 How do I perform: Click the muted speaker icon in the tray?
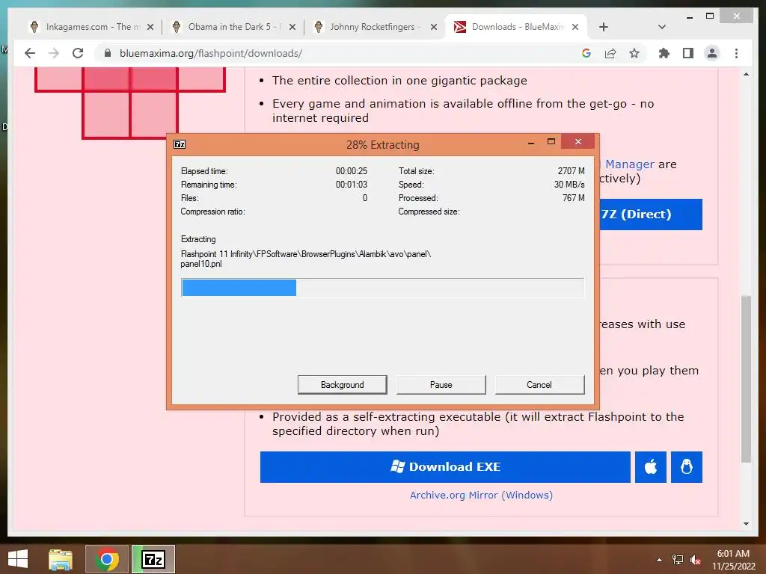point(696,560)
